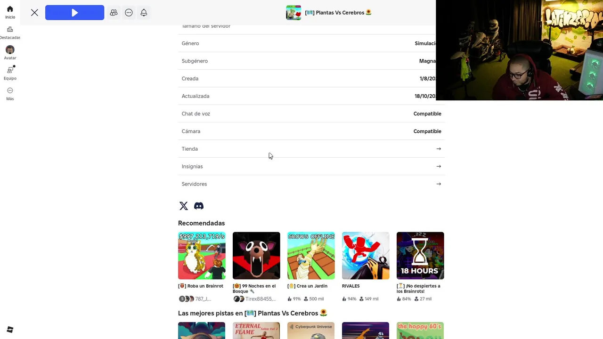Open the Avatar sidebar icon

(10, 49)
